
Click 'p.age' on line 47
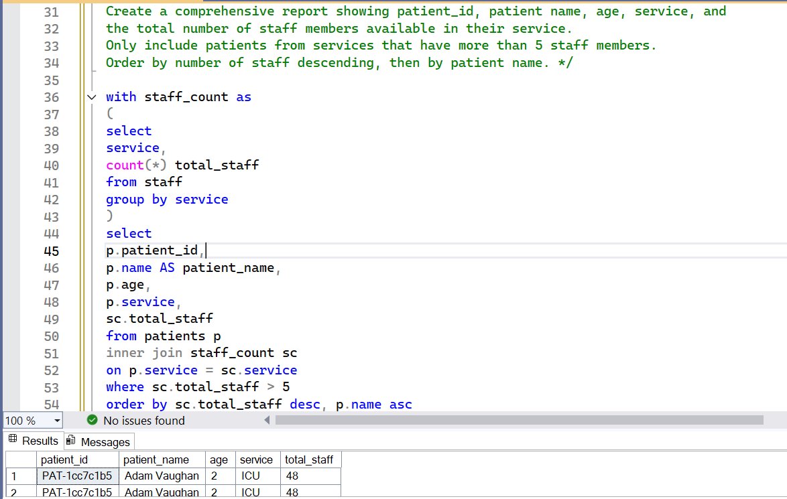[125, 285]
